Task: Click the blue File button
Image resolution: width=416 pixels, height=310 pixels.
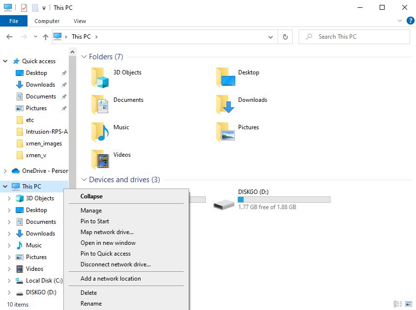Action: tap(14, 21)
